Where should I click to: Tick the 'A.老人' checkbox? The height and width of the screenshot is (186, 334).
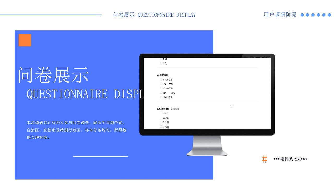coord(161,113)
